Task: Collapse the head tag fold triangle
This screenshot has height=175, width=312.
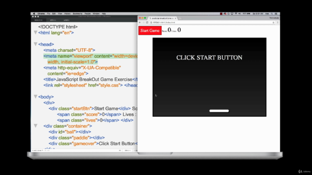Action: 36,44
